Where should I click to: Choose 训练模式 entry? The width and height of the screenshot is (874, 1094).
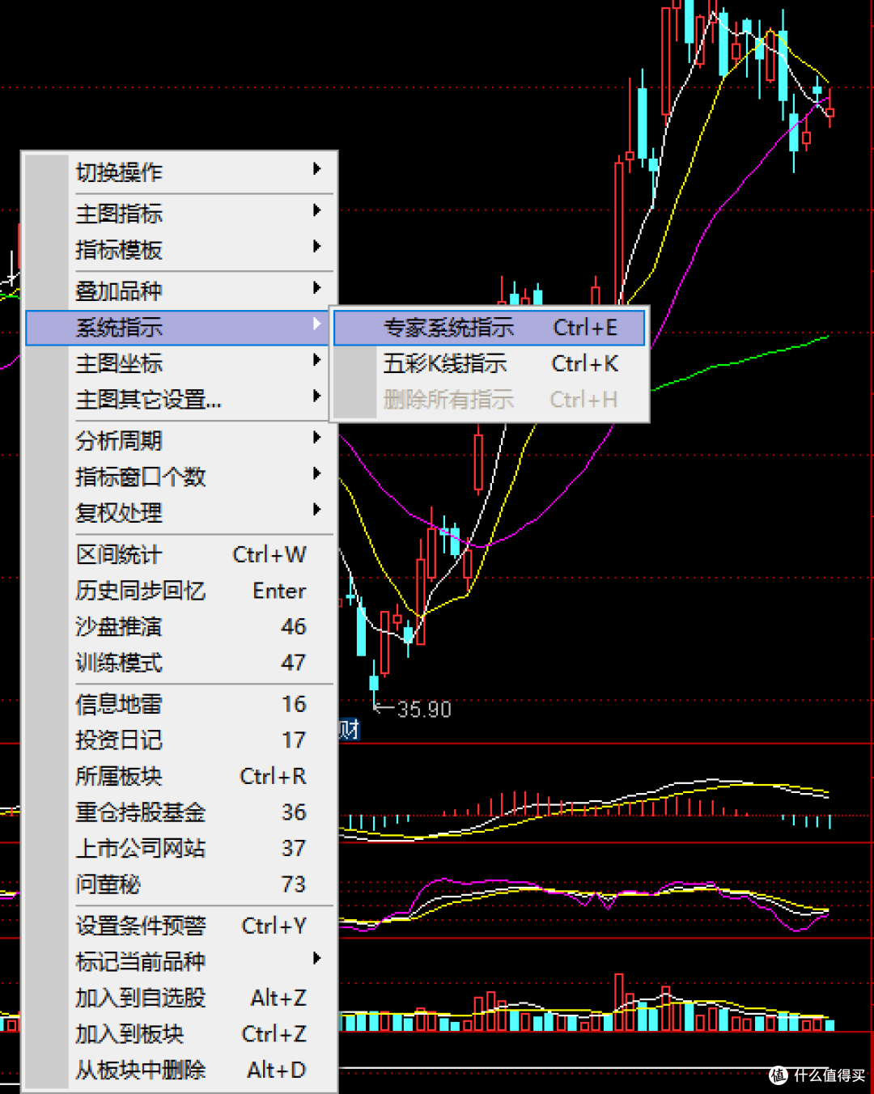[180, 663]
